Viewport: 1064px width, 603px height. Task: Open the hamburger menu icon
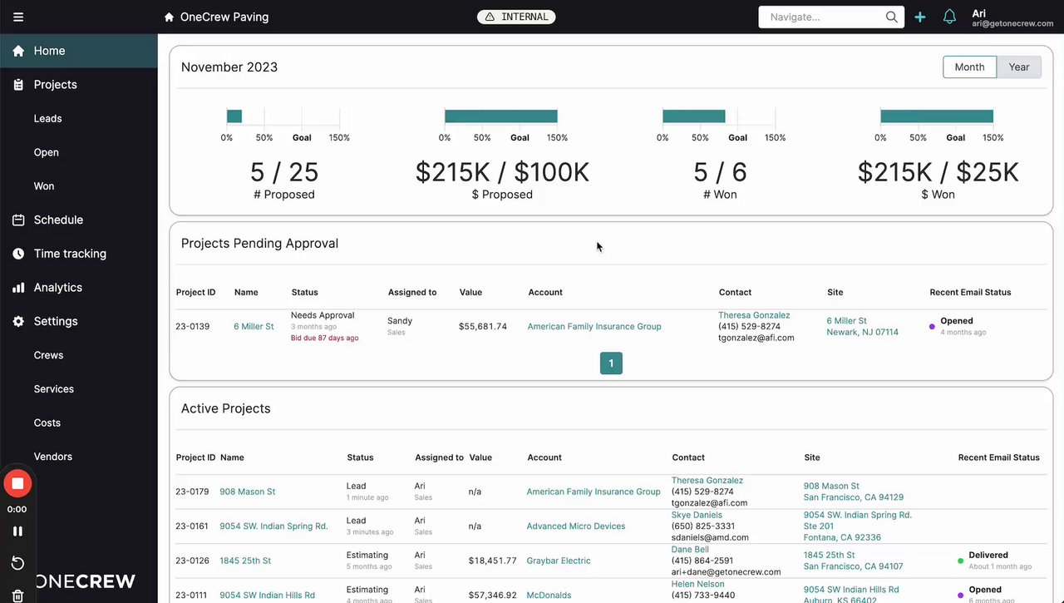coord(18,17)
